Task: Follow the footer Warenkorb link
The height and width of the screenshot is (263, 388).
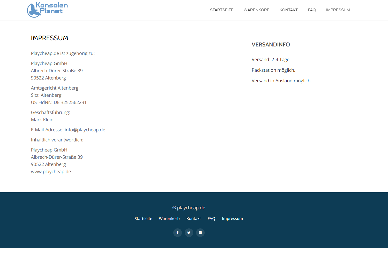Action: (169, 219)
